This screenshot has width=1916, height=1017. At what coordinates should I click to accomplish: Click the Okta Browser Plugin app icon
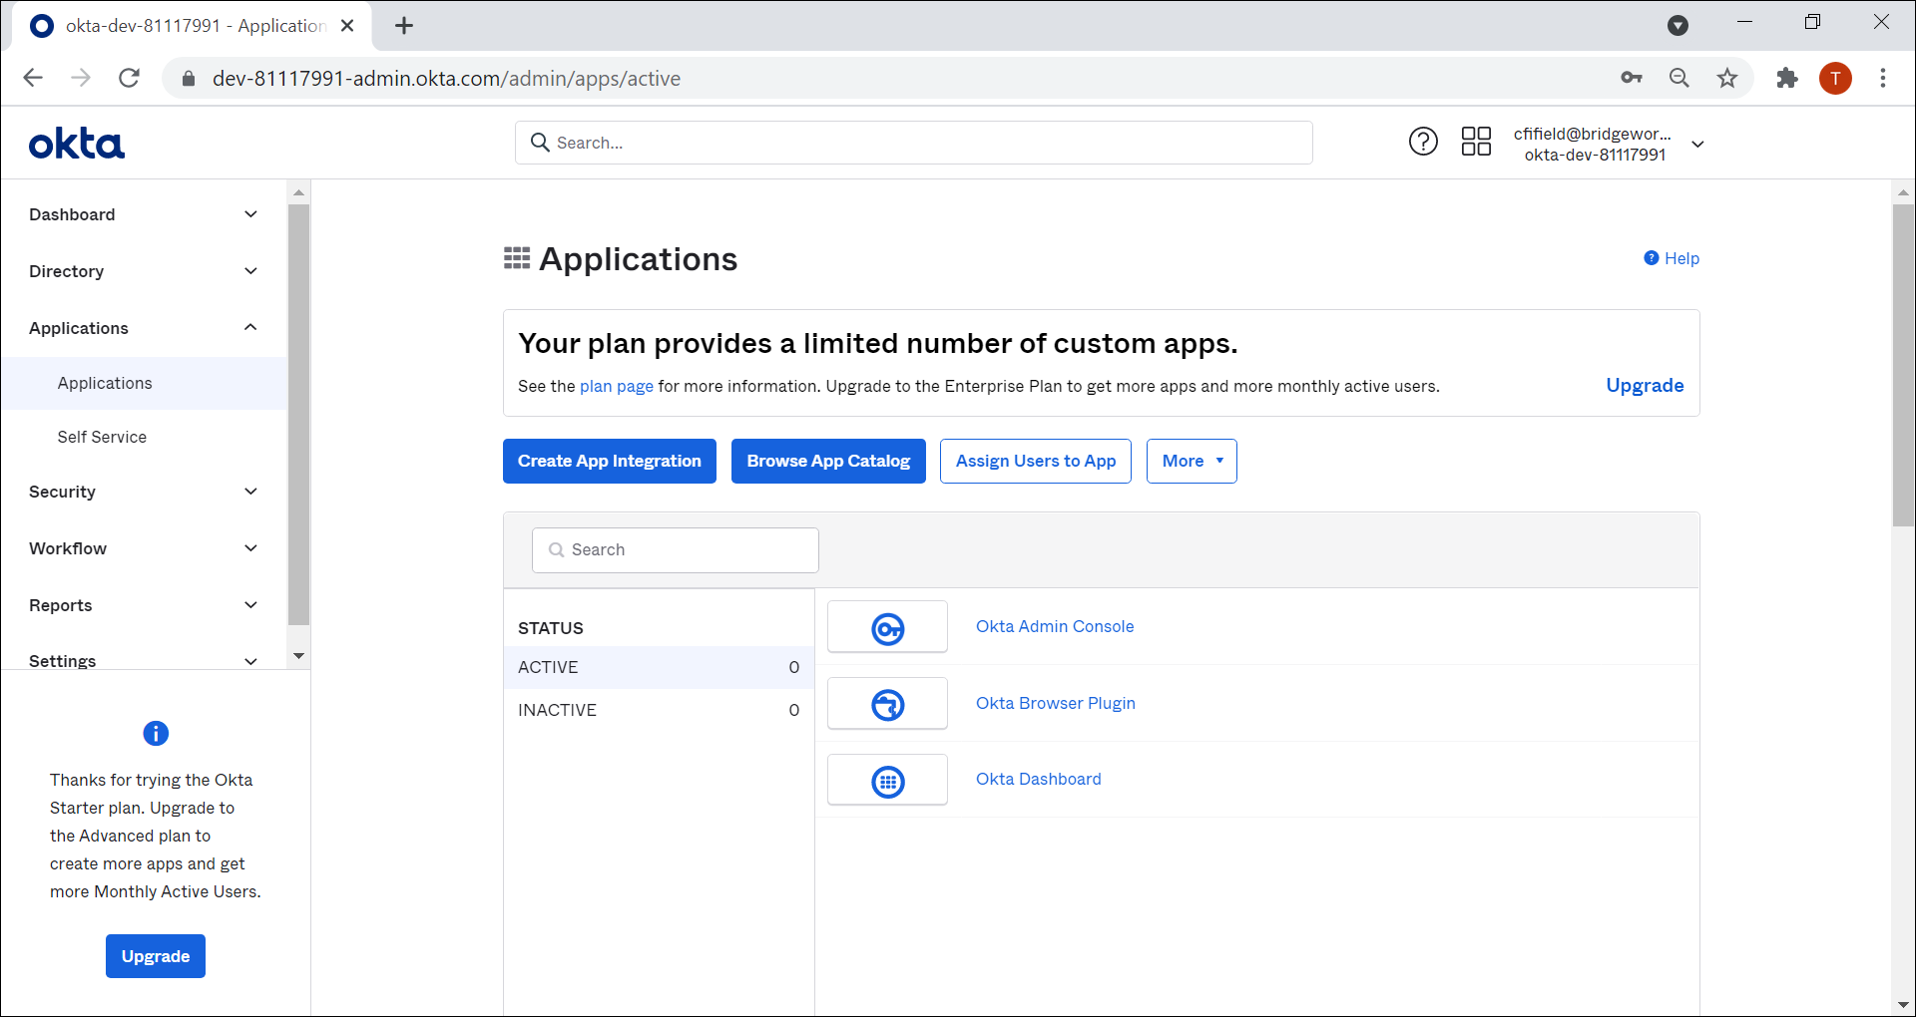[887, 704]
